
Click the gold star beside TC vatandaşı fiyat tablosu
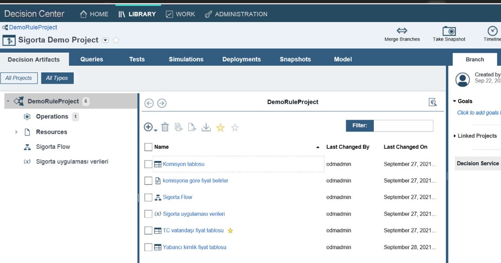230,230
